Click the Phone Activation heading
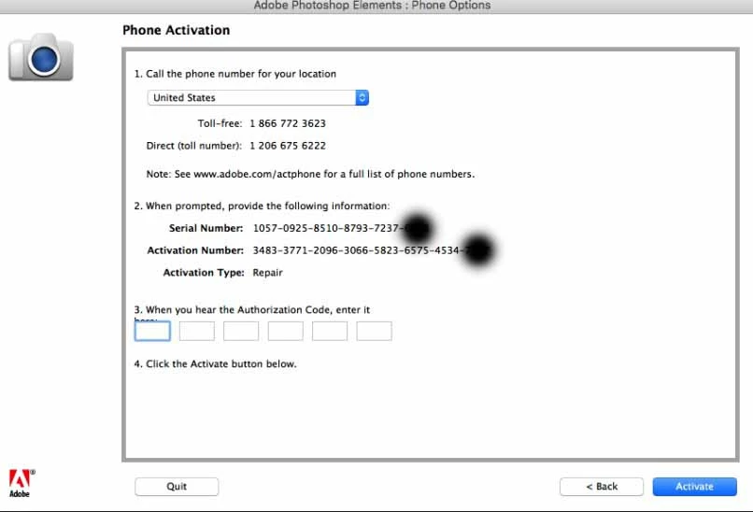753x512 pixels. pyautogui.click(x=177, y=30)
